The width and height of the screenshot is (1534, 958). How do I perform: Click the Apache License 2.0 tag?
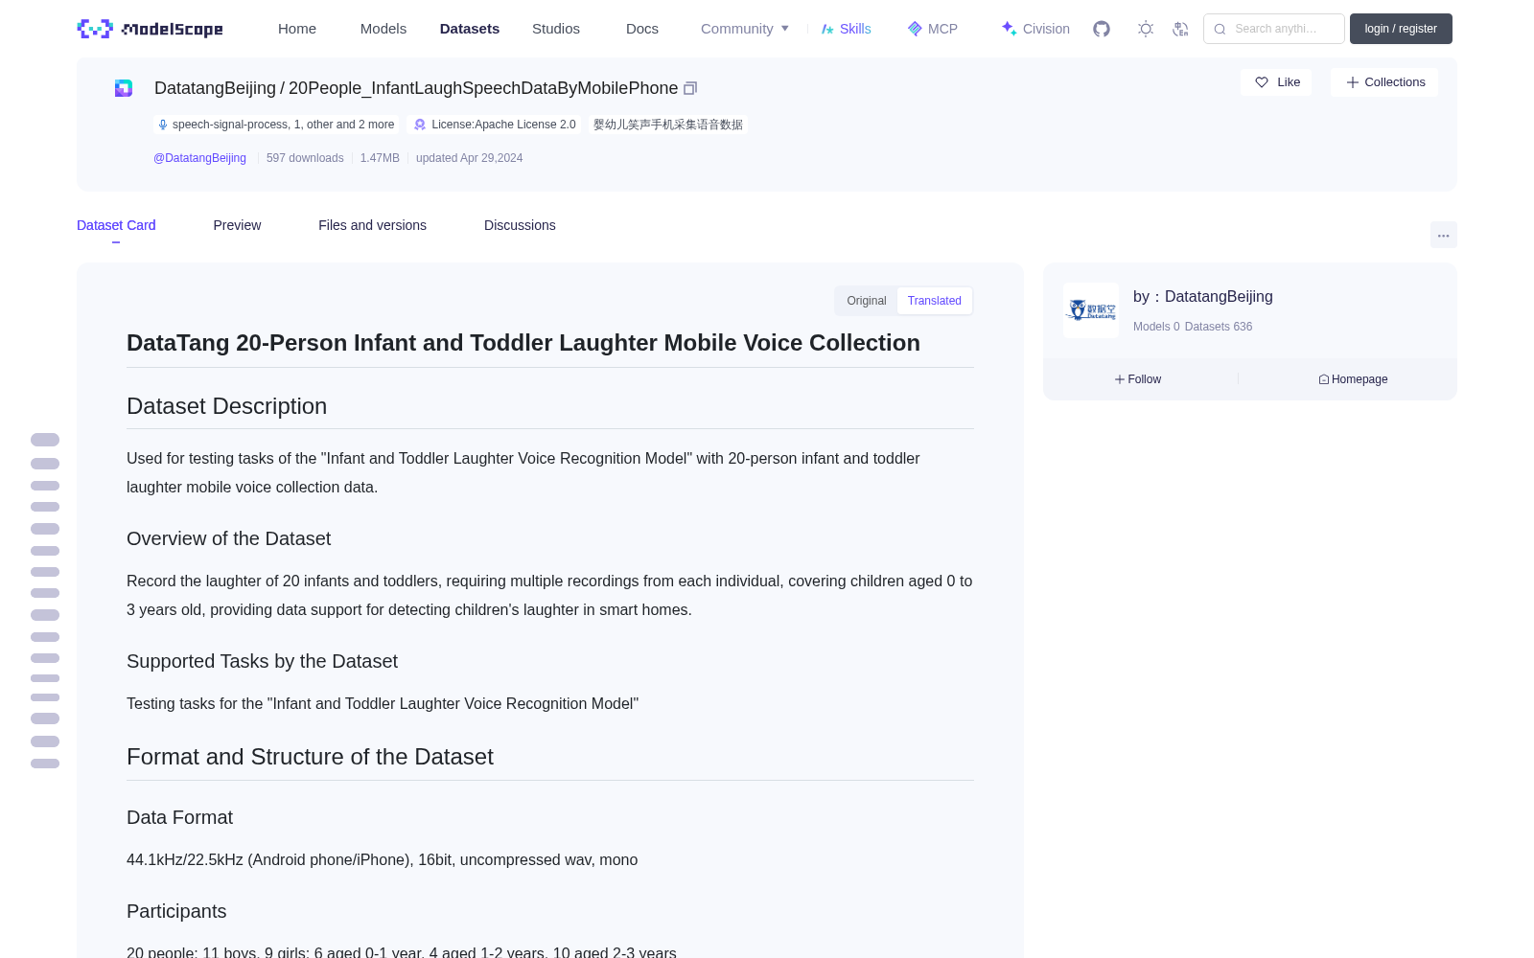[494, 125]
